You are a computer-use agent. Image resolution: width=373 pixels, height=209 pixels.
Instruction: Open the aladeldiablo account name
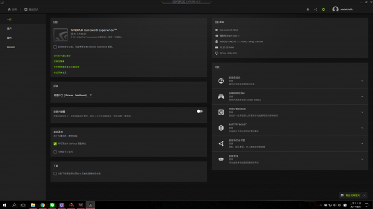(347, 9)
